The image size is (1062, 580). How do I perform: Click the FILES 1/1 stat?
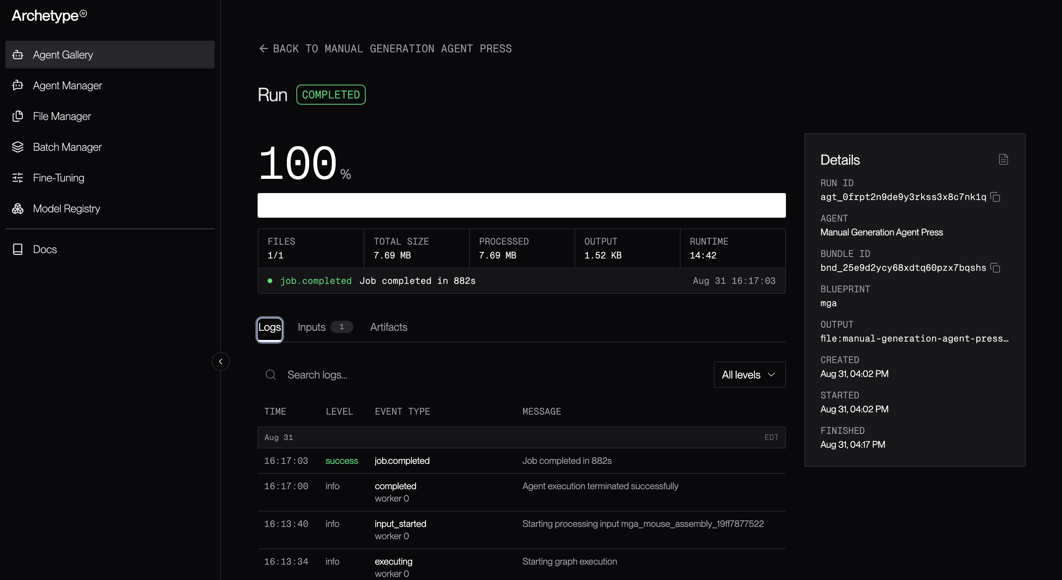pyautogui.click(x=311, y=248)
